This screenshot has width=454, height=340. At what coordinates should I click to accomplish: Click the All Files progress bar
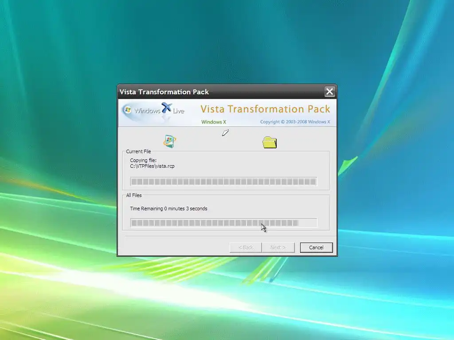pos(224,223)
